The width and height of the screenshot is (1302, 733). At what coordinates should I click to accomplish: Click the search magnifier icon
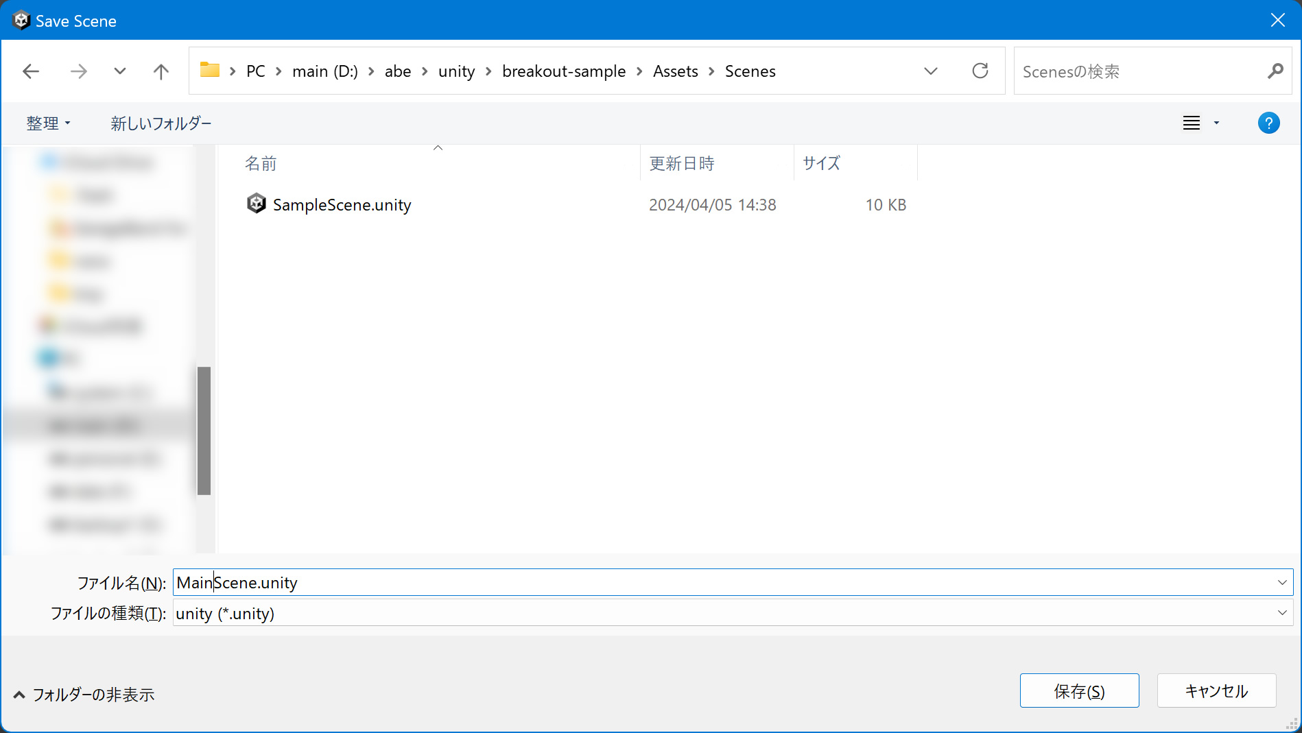click(1275, 71)
